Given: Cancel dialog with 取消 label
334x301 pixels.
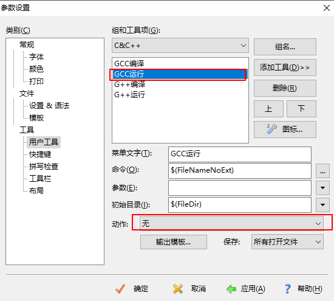Looking at the screenshot, I should (199, 289).
